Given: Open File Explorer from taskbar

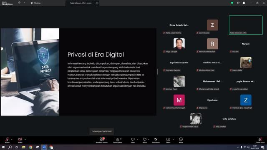Looking at the screenshot, I should (24, 147).
